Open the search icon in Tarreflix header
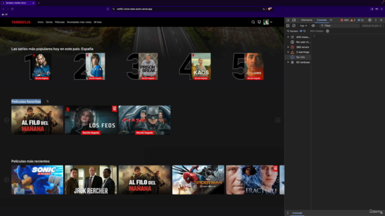Screen dimensions: 385x216 coord(253,22)
